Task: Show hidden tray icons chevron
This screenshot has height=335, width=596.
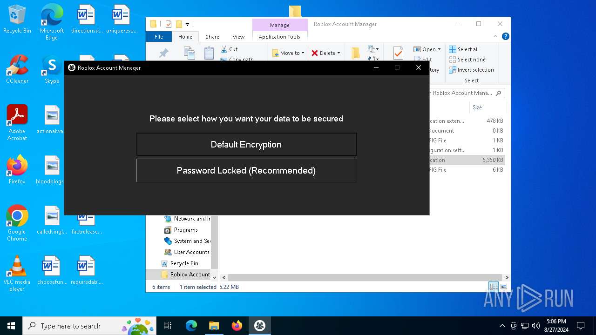Action: tap(502, 326)
